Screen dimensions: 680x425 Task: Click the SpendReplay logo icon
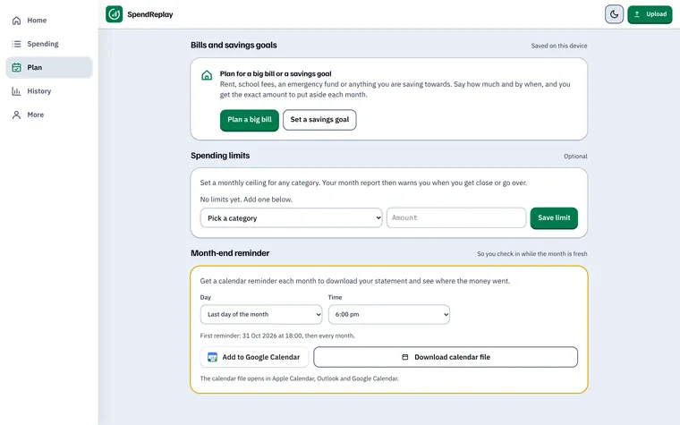114,14
